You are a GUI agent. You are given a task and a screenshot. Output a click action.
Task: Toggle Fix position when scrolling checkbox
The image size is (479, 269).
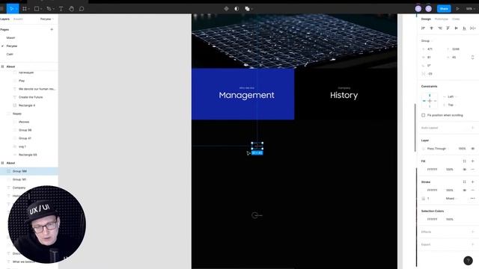click(x=424, y=115)
